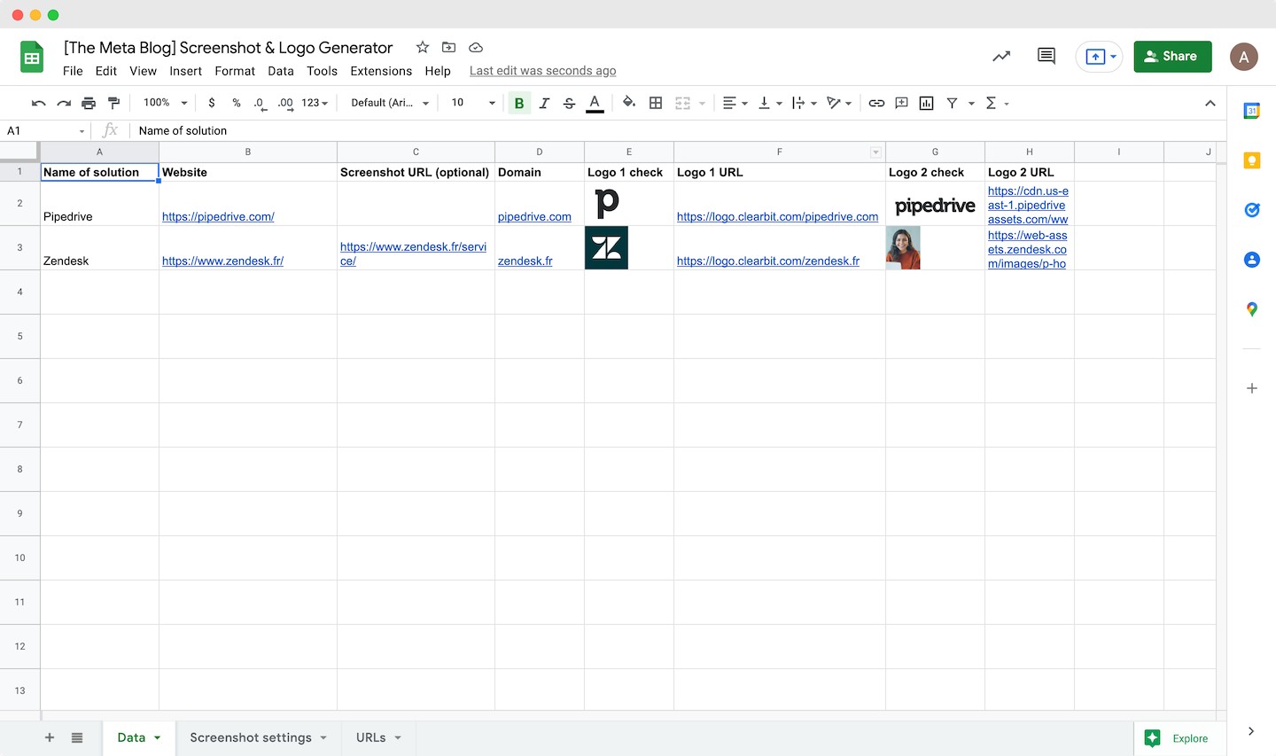Toggle strikethrough formatting
The width and height of the screenshot is (1276, 756).
569,103
